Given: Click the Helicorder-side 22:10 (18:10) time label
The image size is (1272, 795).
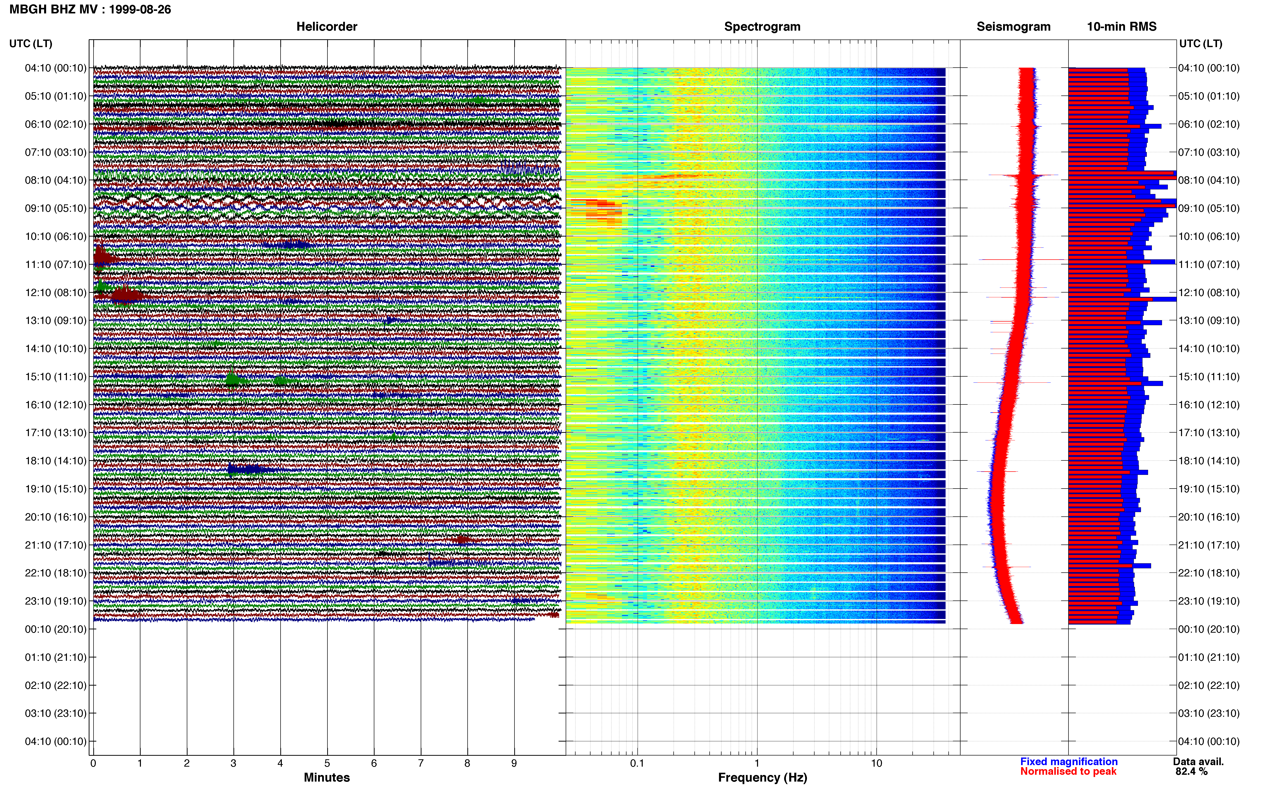Looking at the screenshot, I should click(56, 573).
